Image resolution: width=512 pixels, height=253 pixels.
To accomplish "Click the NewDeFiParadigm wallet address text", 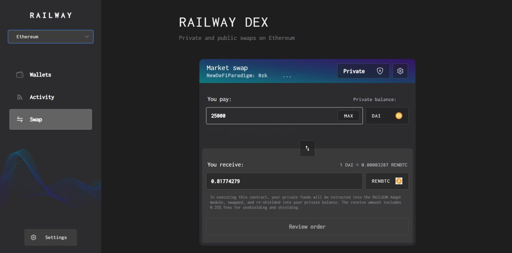I will 249,75.
